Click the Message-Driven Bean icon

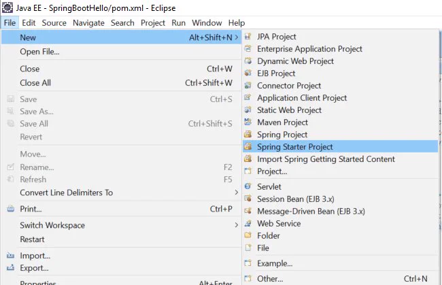pyautogui.click(x=248, y=211)
